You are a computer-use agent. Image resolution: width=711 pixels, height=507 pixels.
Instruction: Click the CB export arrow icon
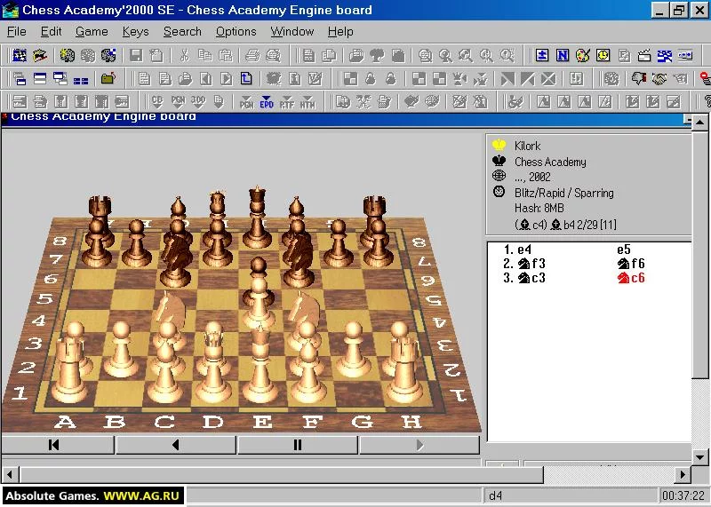tap(157, 101)
